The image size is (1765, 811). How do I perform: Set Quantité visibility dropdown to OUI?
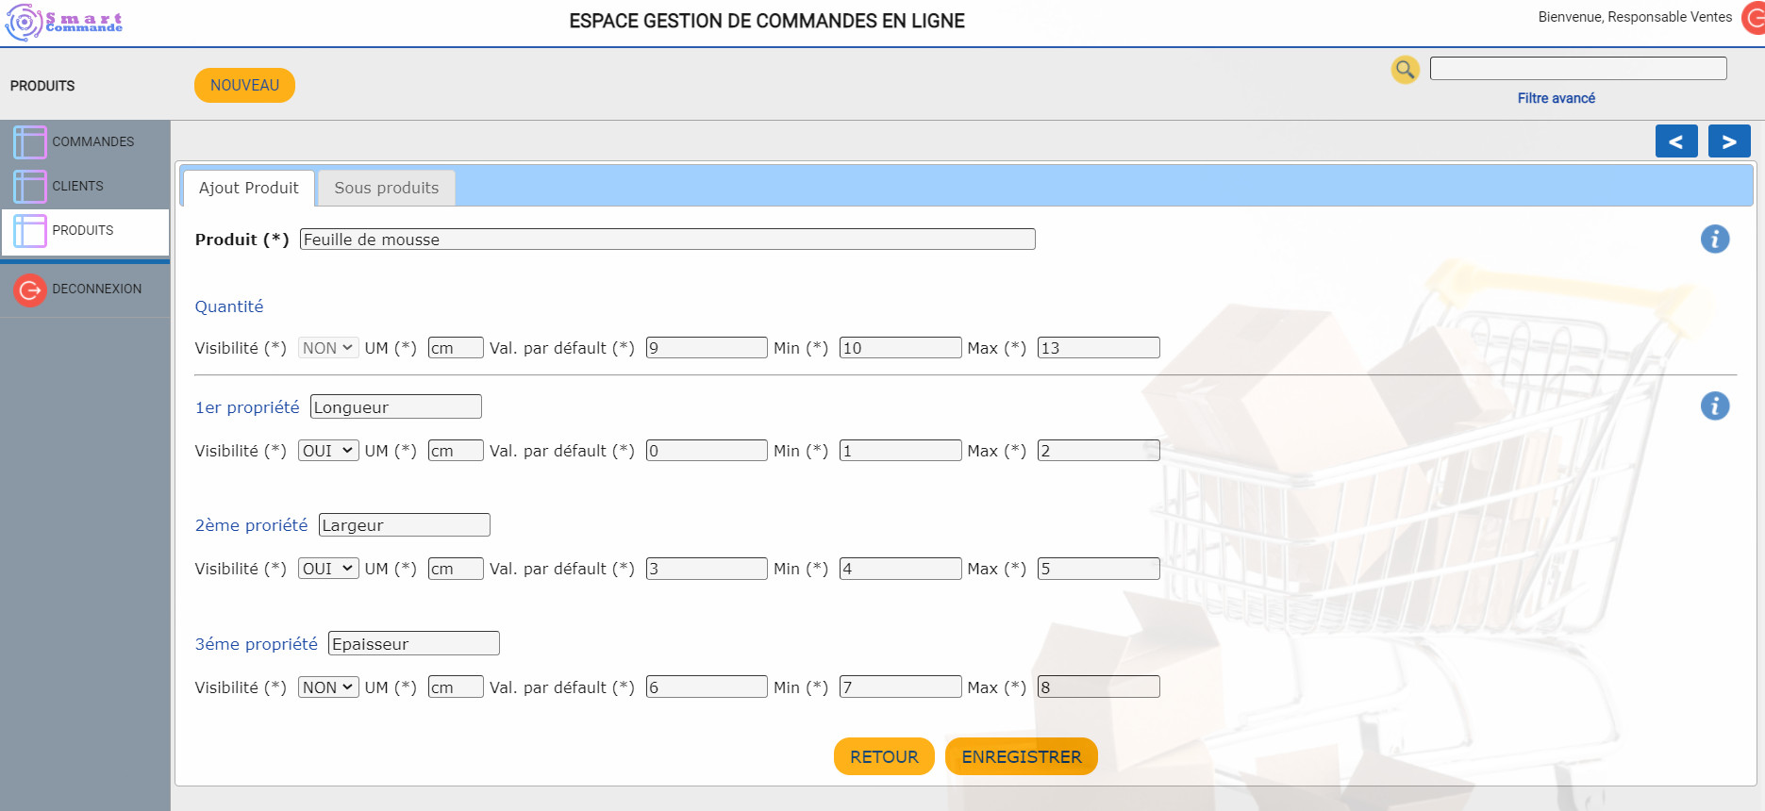(x=327, y=347)
